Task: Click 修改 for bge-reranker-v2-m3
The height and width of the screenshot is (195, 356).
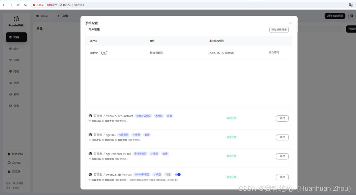Action: coord(282,156)
